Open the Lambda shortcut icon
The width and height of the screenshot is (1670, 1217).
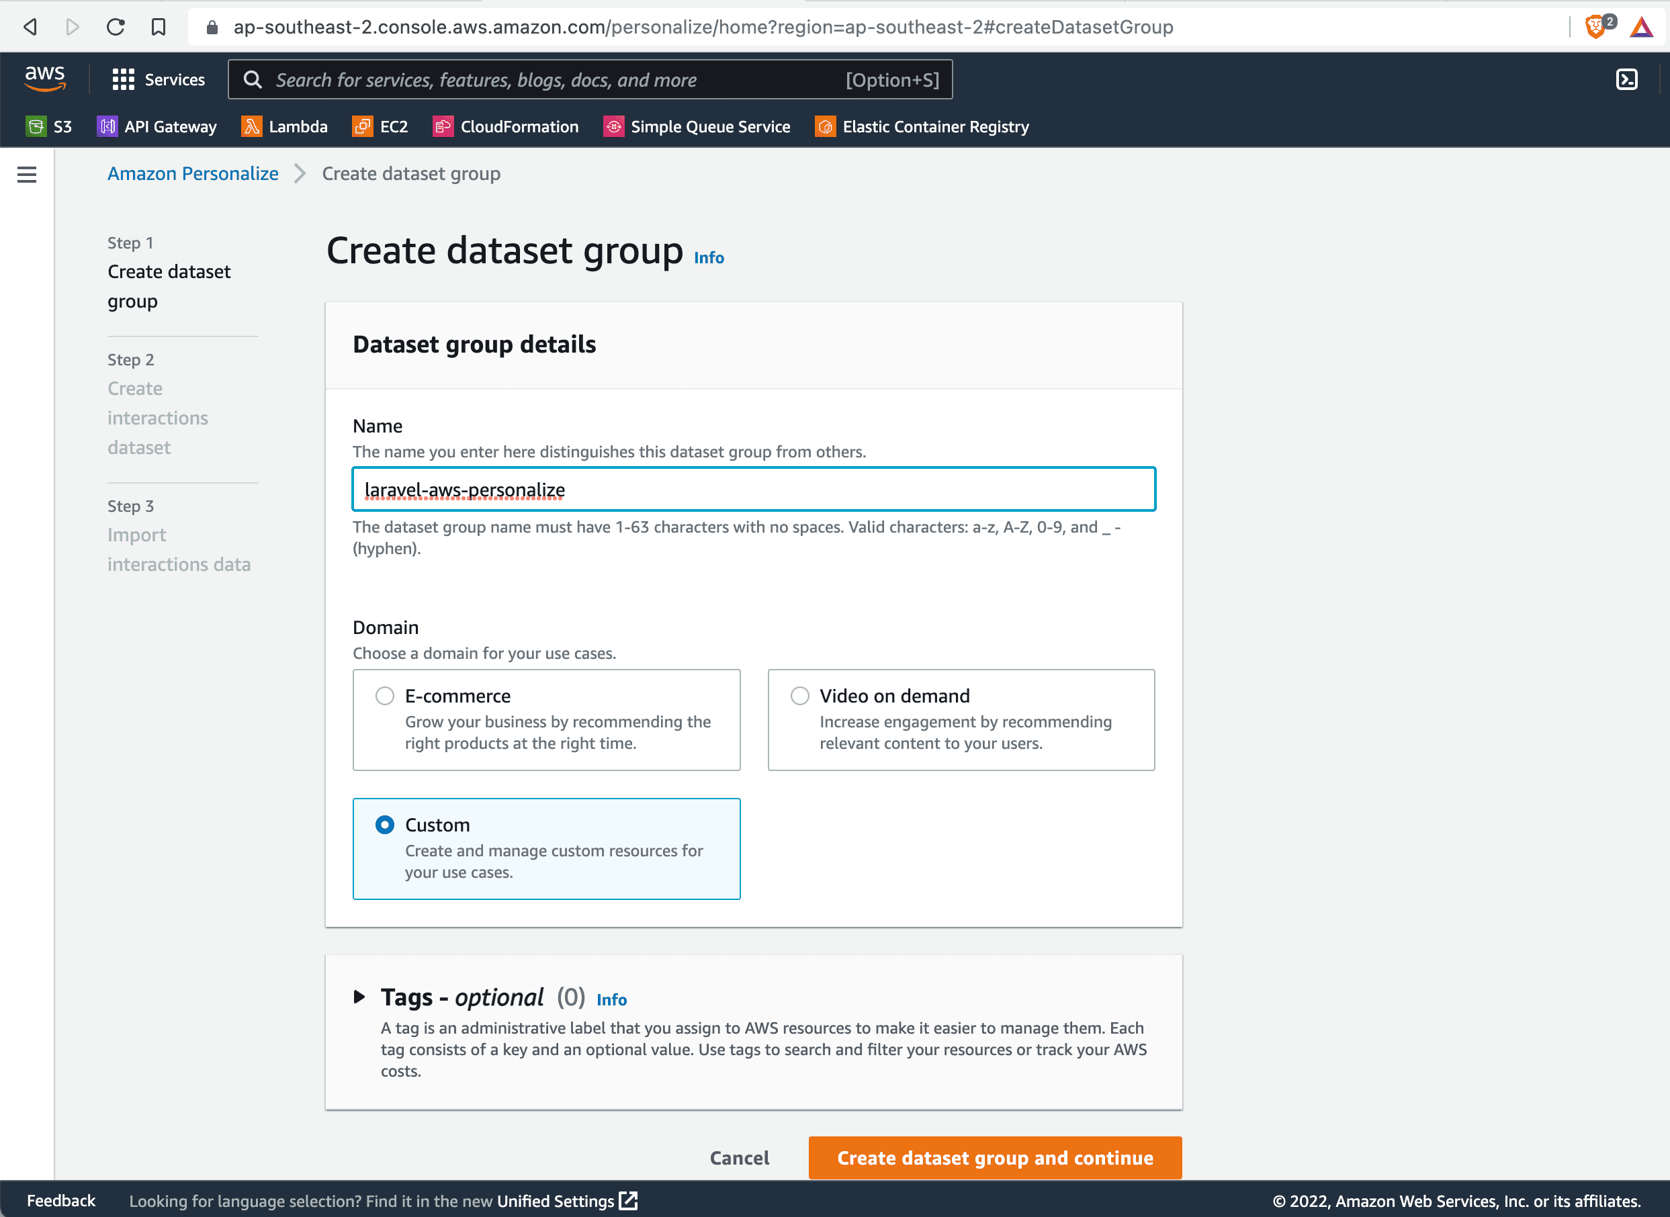tap(251, 127)
